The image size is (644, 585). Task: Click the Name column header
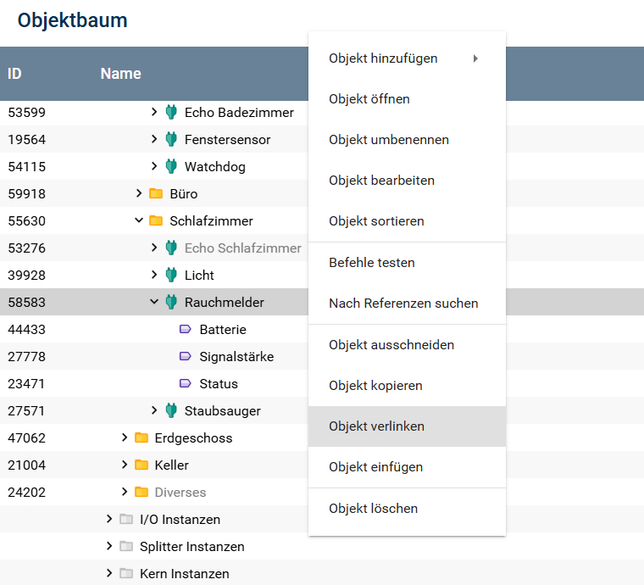[x=120, y=74]
